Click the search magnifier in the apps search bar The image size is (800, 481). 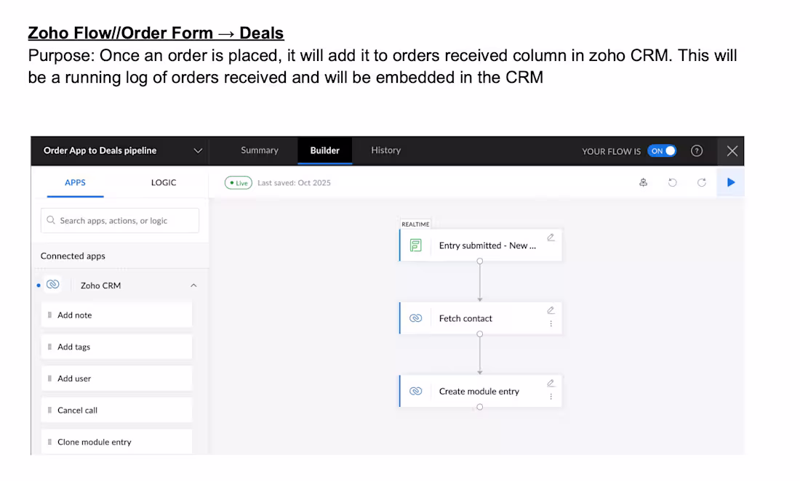click(50, 220)
